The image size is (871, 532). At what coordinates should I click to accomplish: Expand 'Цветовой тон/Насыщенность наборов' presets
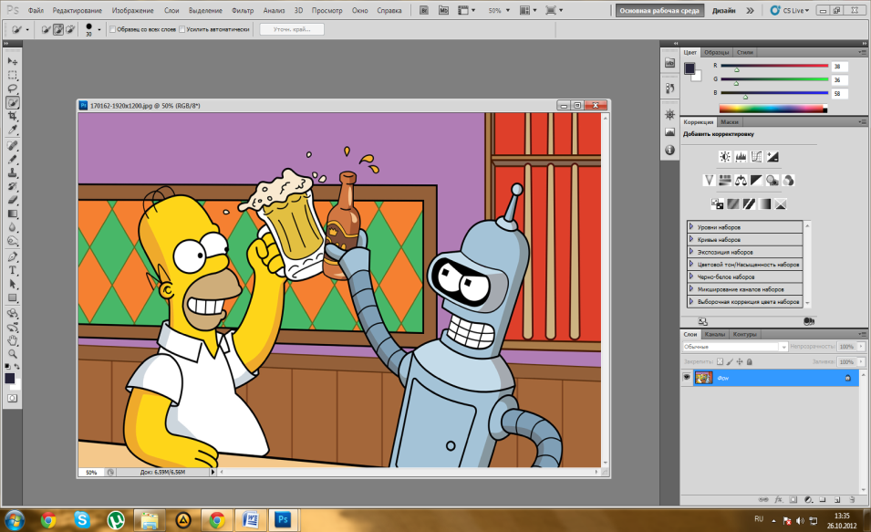click(x=691, y=264)
